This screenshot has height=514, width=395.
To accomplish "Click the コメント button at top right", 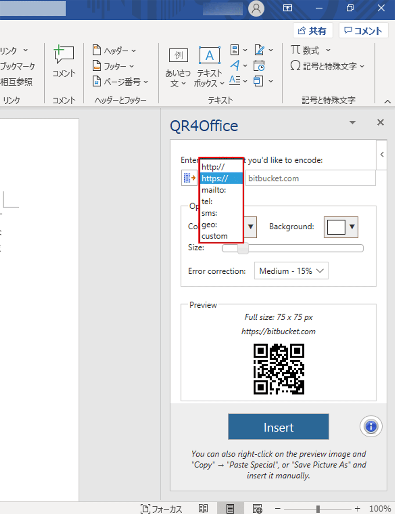I will 363,31.
